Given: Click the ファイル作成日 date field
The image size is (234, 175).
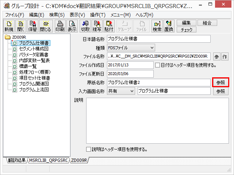Looking at the screenshot, I should [130, 65].
